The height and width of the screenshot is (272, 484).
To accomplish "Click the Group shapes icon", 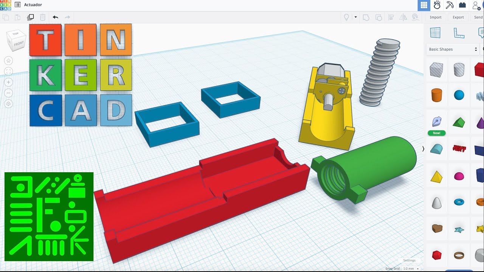I will [366, 17].
